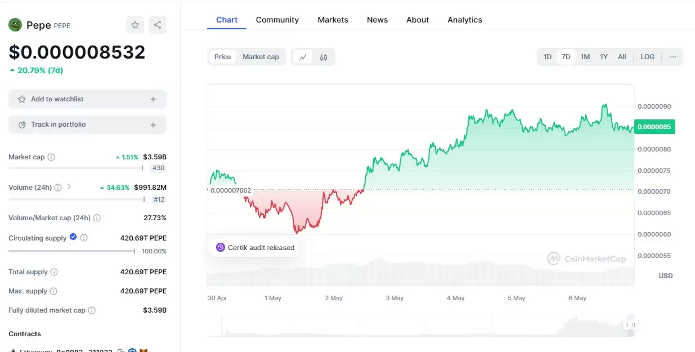
Task: Switch to candlestick chart icon
Action: [x=324, y=57]
